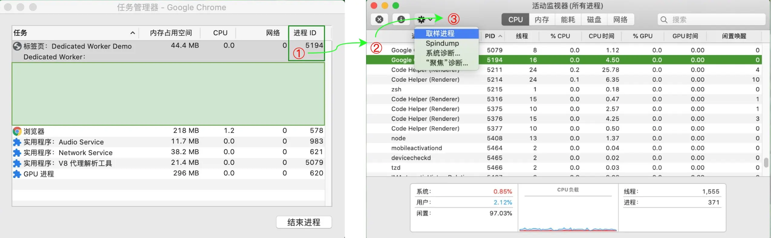Click the 系统 0.85% value
Image resolution: width=771 pixels, height=238 pixels.
pyautogui.click(x=503, y=192)
